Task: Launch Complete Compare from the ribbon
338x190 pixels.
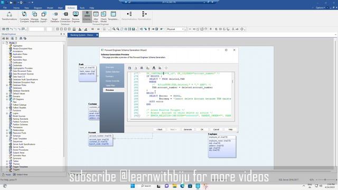Action: click(24, 17)
